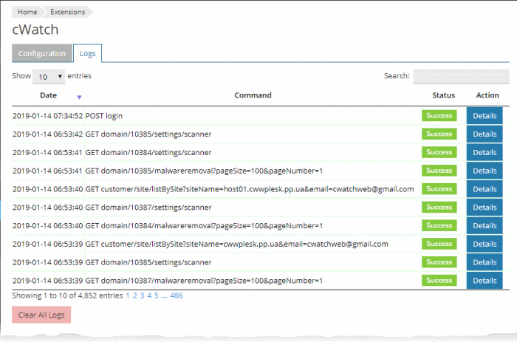Open Details for listBySite cwwplesk.pp.ua entry at 06:53:39
Screen dimensions: 517x342
pos(485,244)
